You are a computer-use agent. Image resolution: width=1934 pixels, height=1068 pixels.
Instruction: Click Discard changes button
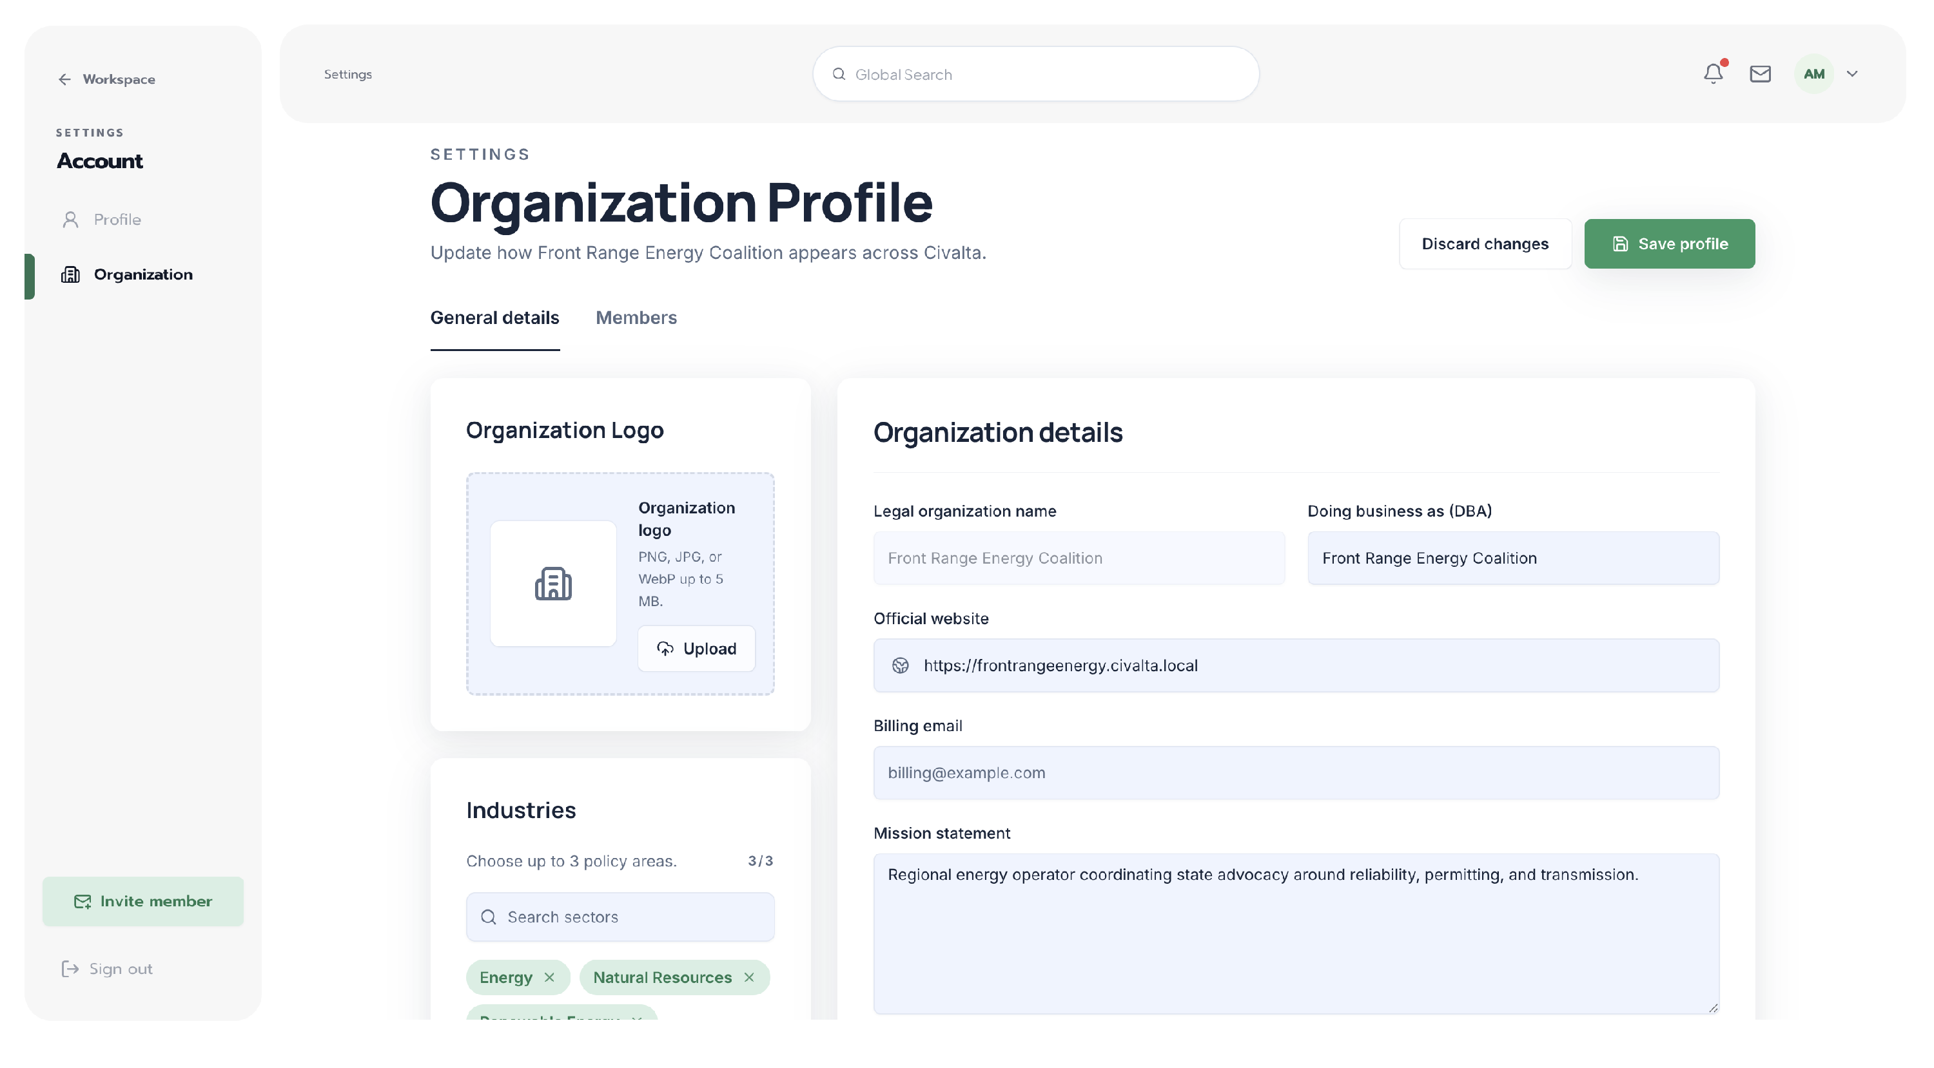coord(1485,243)
